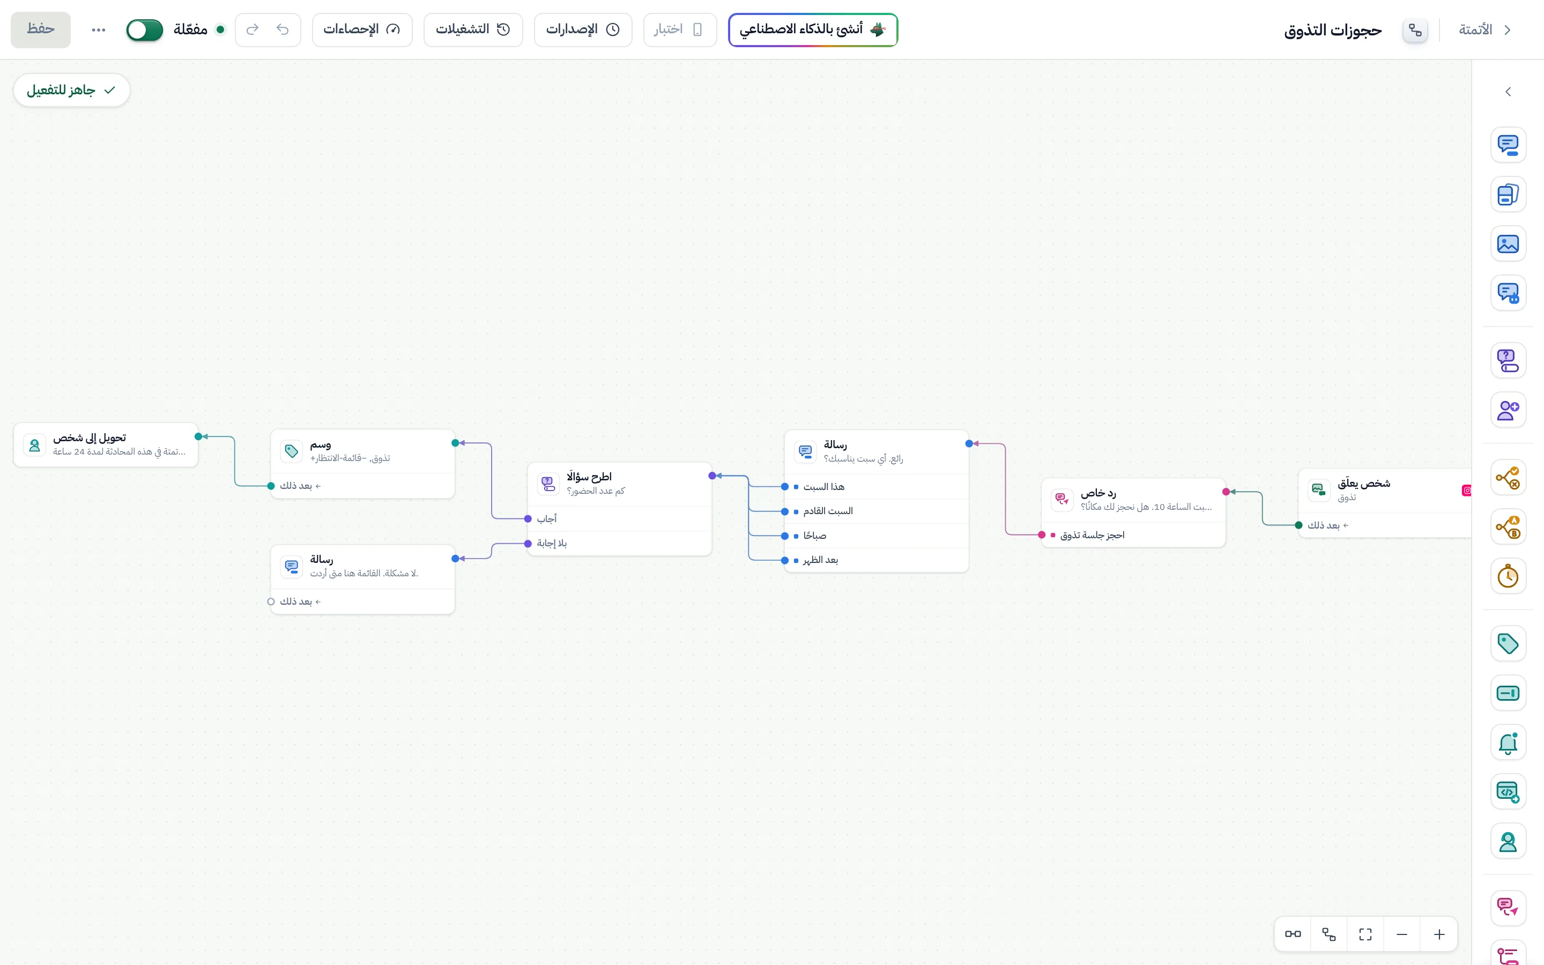Zoom in the canvas with plus
1544x965 pixels.
click(x=1439, y=934)
